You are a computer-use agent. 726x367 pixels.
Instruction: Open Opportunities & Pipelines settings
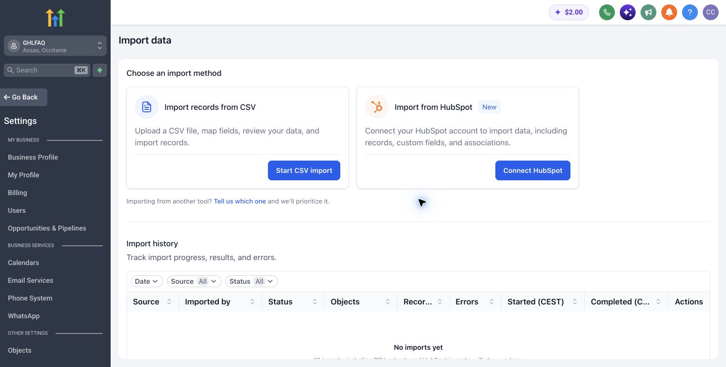coord(47,228)
